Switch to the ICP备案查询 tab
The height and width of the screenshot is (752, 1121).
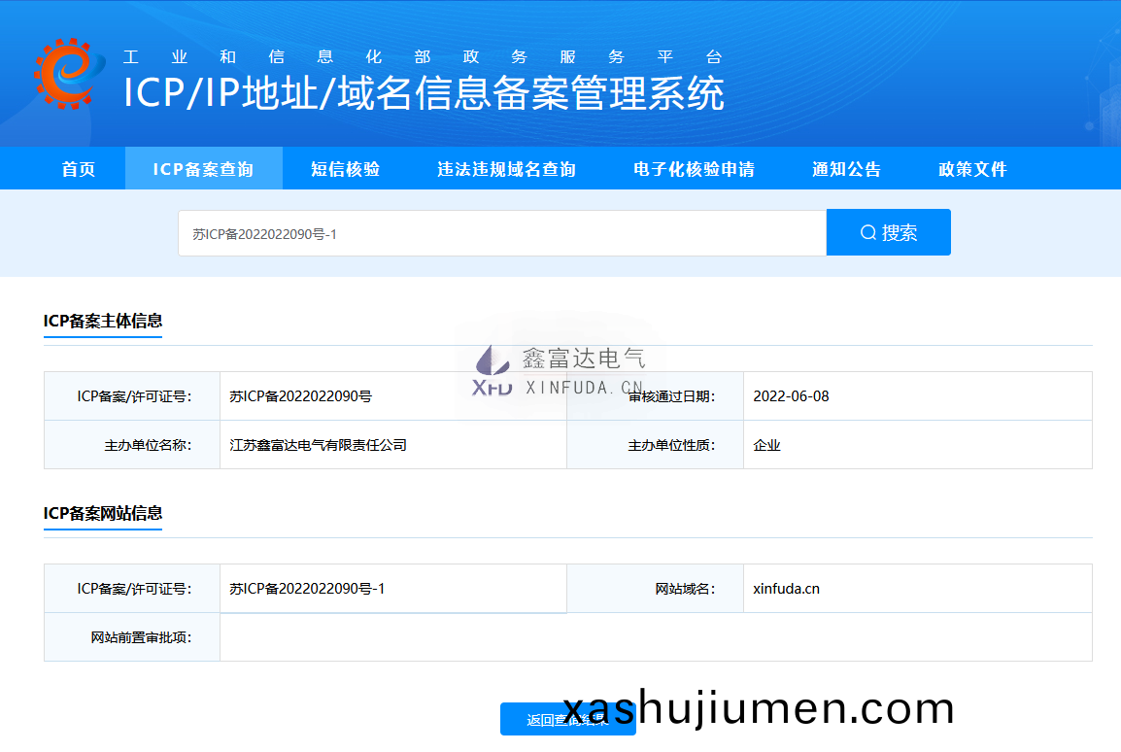click(x=203, y=167)
